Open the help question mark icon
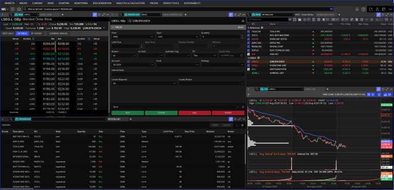 coord(363,9)
